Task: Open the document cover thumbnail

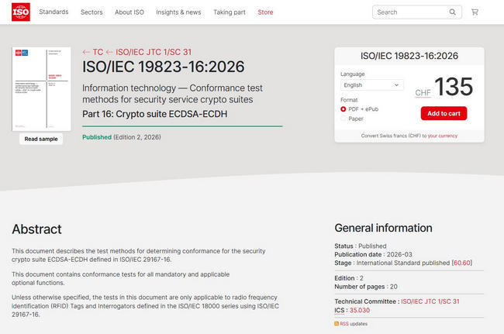Action: pyautogui.click(x=41, y=88)
